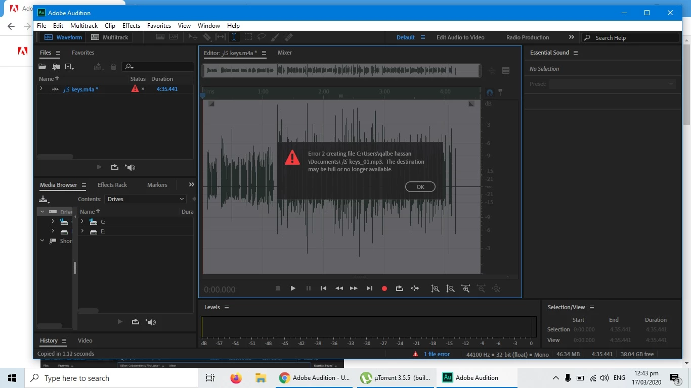
Task: Click Media Browser download shortcut icon
Action: 44,200
